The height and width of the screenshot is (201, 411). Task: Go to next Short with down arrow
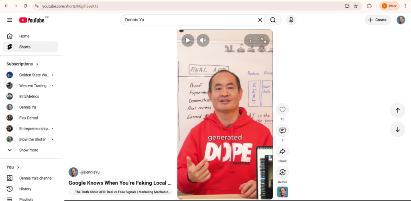(x=398, y=130)
